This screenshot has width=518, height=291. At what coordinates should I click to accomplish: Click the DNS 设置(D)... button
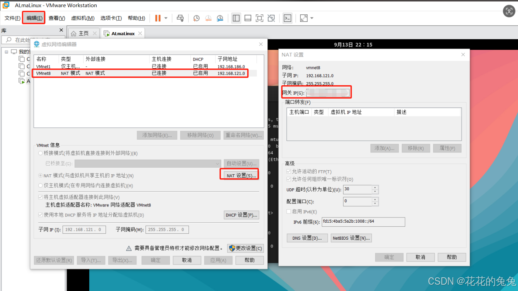click(307, 238)
